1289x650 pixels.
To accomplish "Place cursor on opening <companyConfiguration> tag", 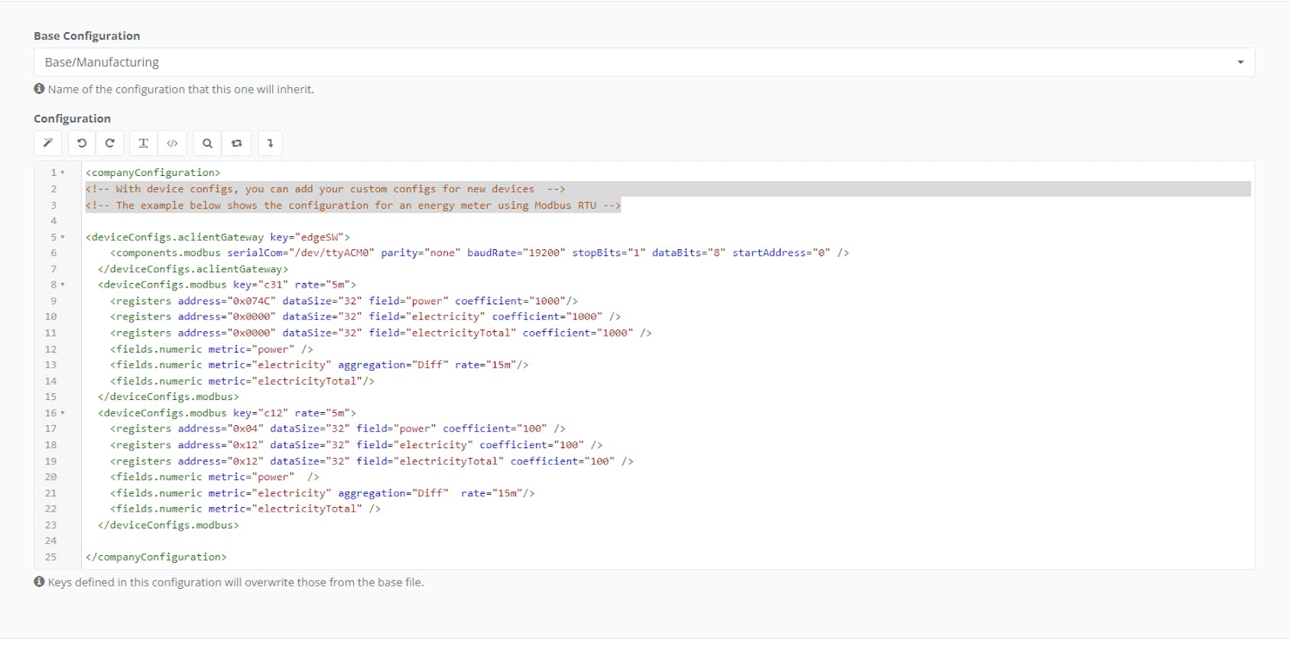I will 153,173.
